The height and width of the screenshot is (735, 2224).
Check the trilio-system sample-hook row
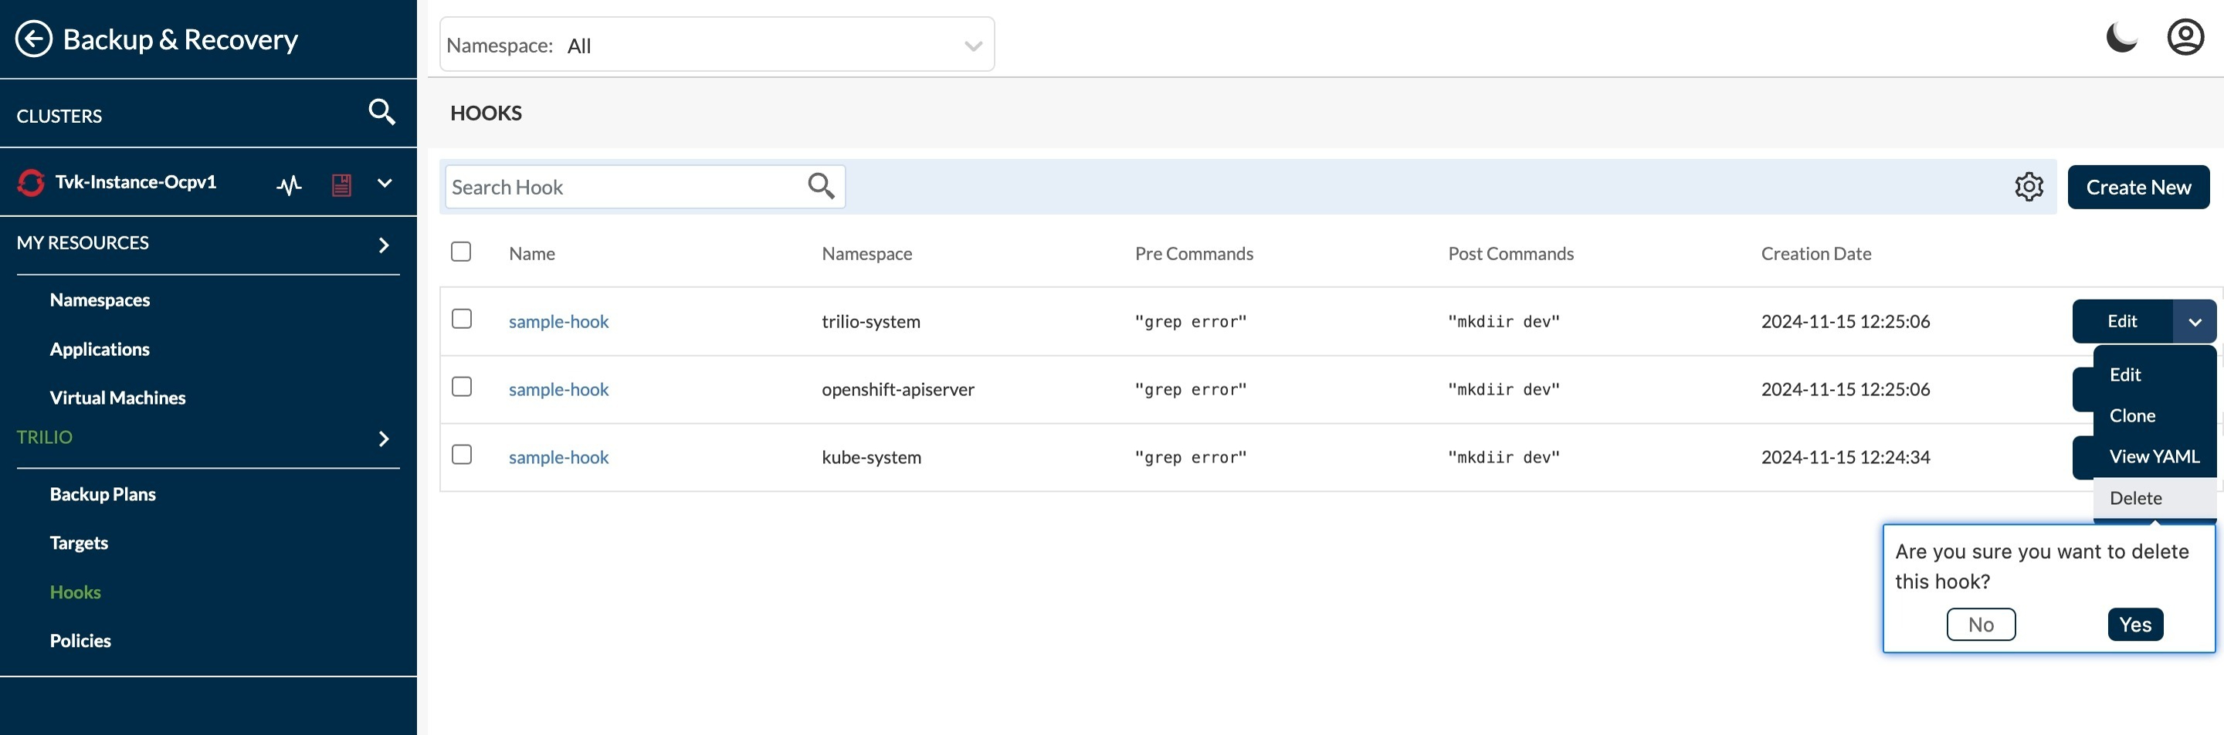click(x=461, y=318)
